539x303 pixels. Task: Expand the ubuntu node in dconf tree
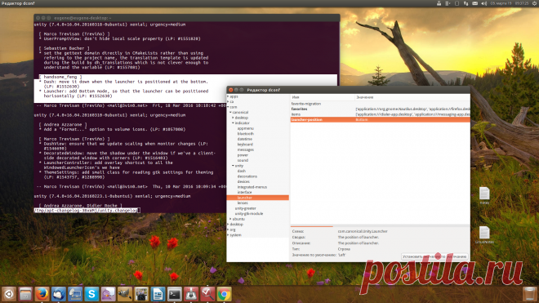point(230,219)
